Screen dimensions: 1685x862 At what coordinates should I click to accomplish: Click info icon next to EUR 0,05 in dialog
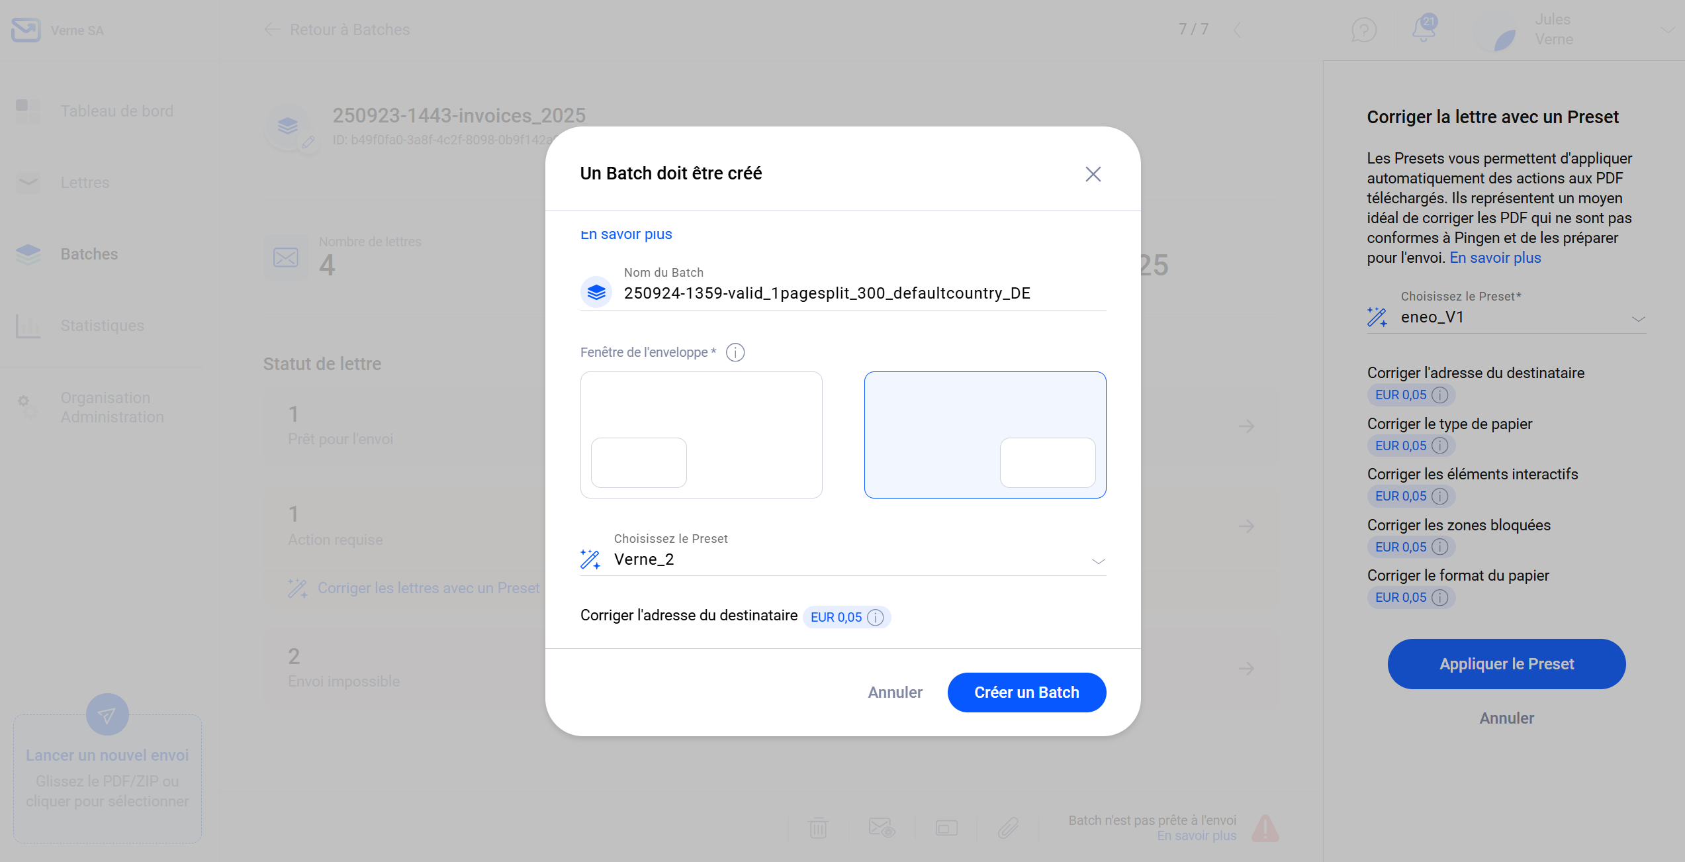coord(875,617)
